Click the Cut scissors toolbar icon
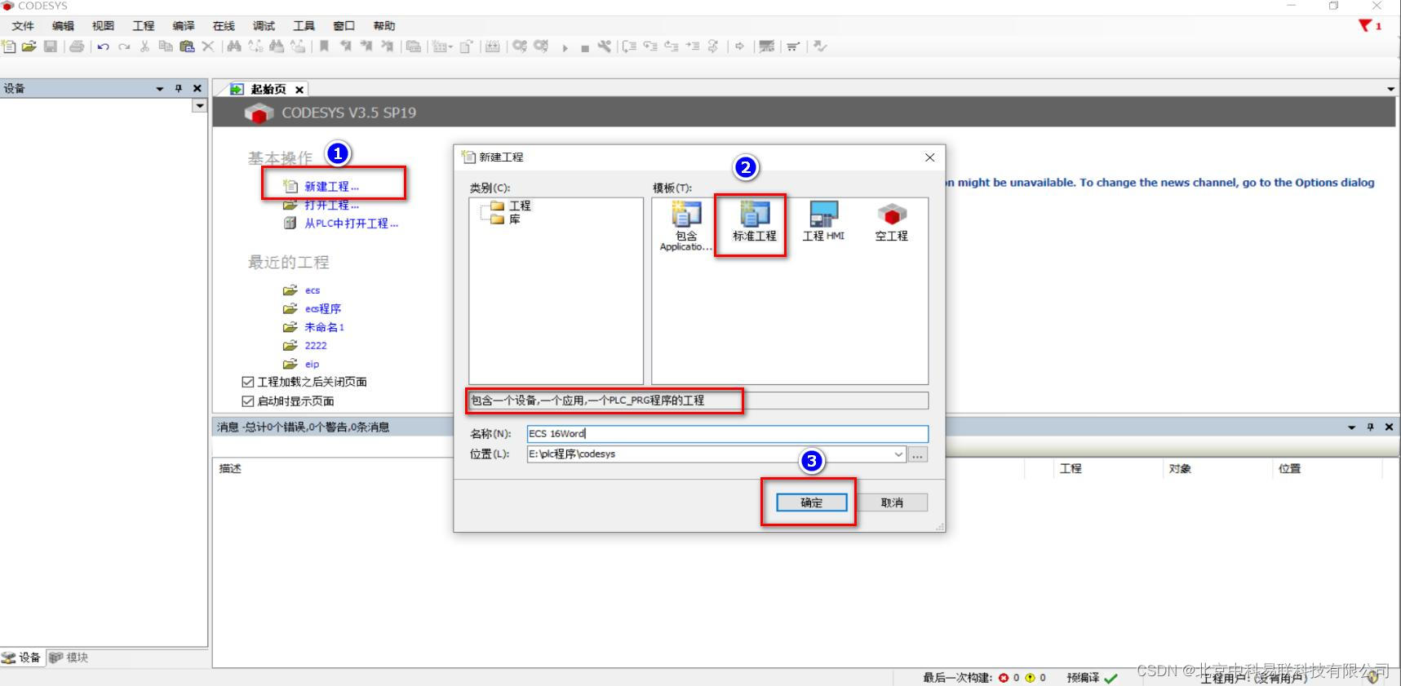This screenshot has height=686, width=1401. (x=144, y=46)
